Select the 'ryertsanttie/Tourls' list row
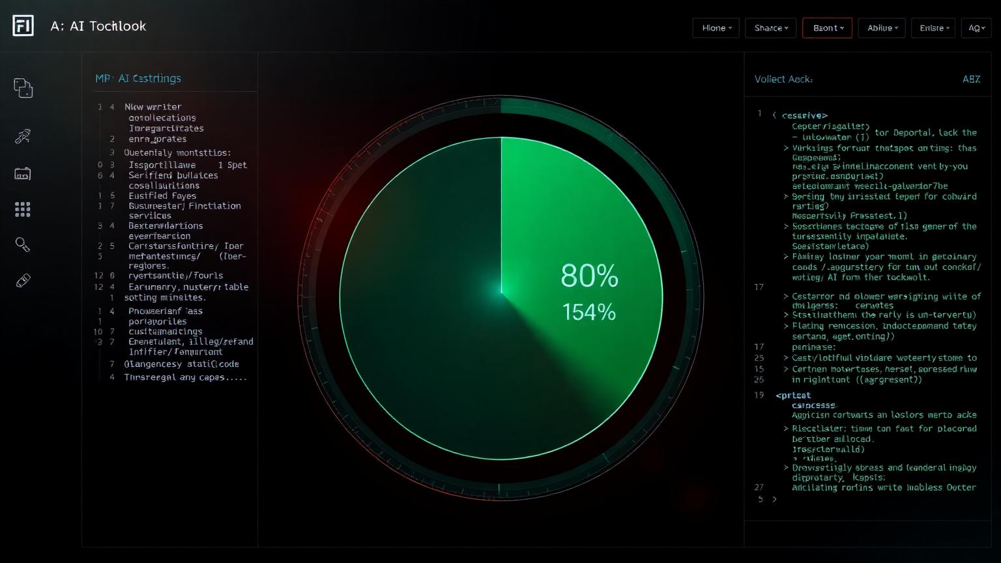 [176, 276]
